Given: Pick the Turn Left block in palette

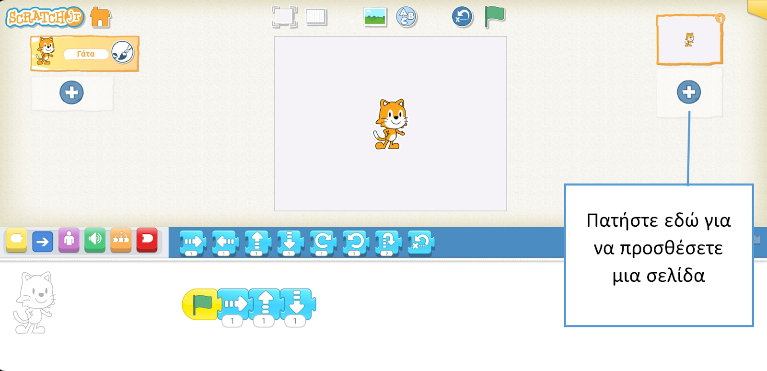Looking at the screenshot, I should [x=355, y=243].
